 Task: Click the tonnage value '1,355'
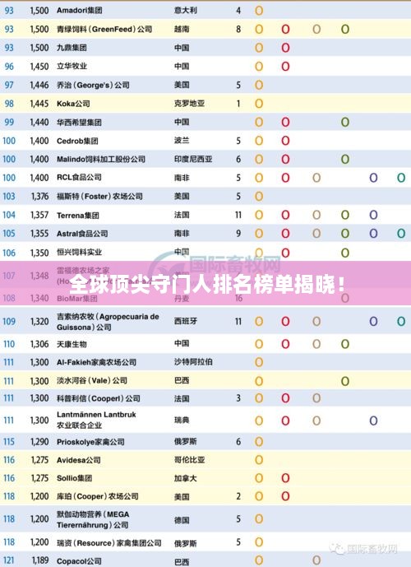(x=39, y=234)
